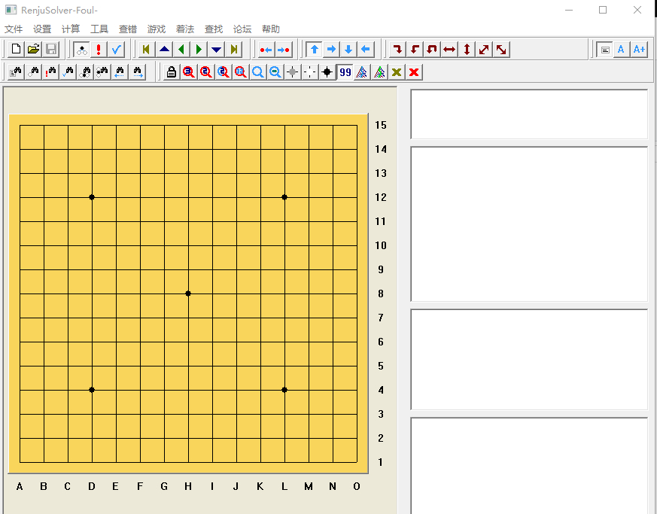The image size is (657, 514).
Task: Open a file with the folder icon
Action: (33, 50)
